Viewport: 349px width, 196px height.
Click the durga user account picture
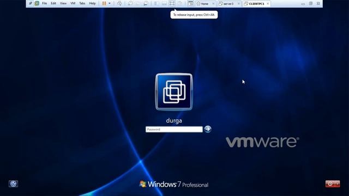pos(174,92)
